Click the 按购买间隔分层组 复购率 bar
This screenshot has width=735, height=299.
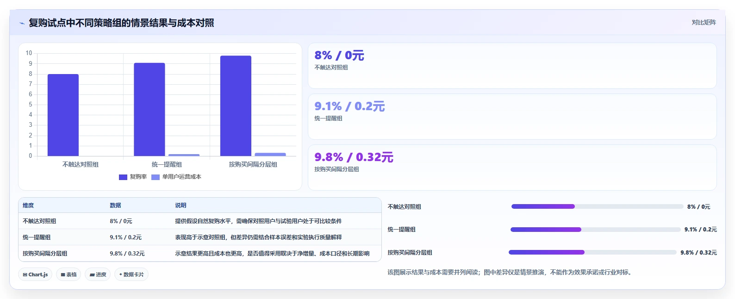pos(236,106)
